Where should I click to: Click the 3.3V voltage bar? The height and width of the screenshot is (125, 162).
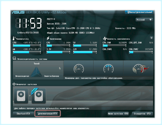[58, 52]
